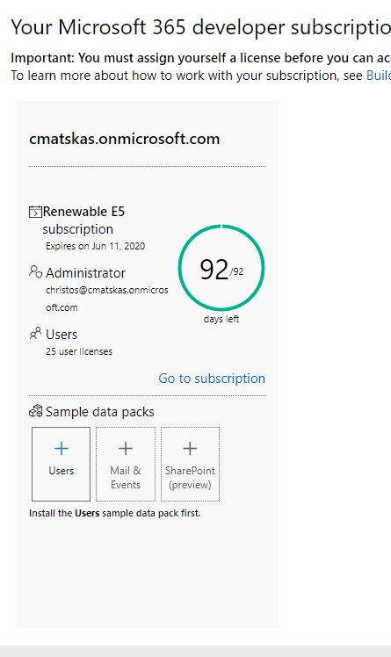
Task: Click the Expires on Jun 11, 2020 text
Action: [x=95, y=246]
